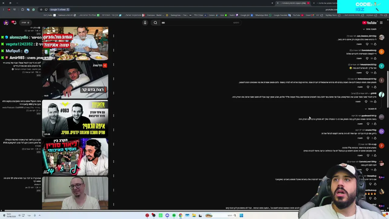
Task: Open thefortnitenoob1619's avatar
Action: click(x=381, y=80)
